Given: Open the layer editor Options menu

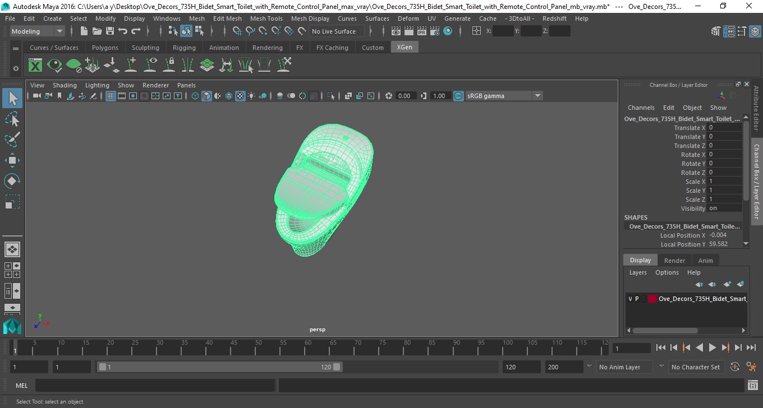Looking at the screenshot, I should tap(667, 272).
